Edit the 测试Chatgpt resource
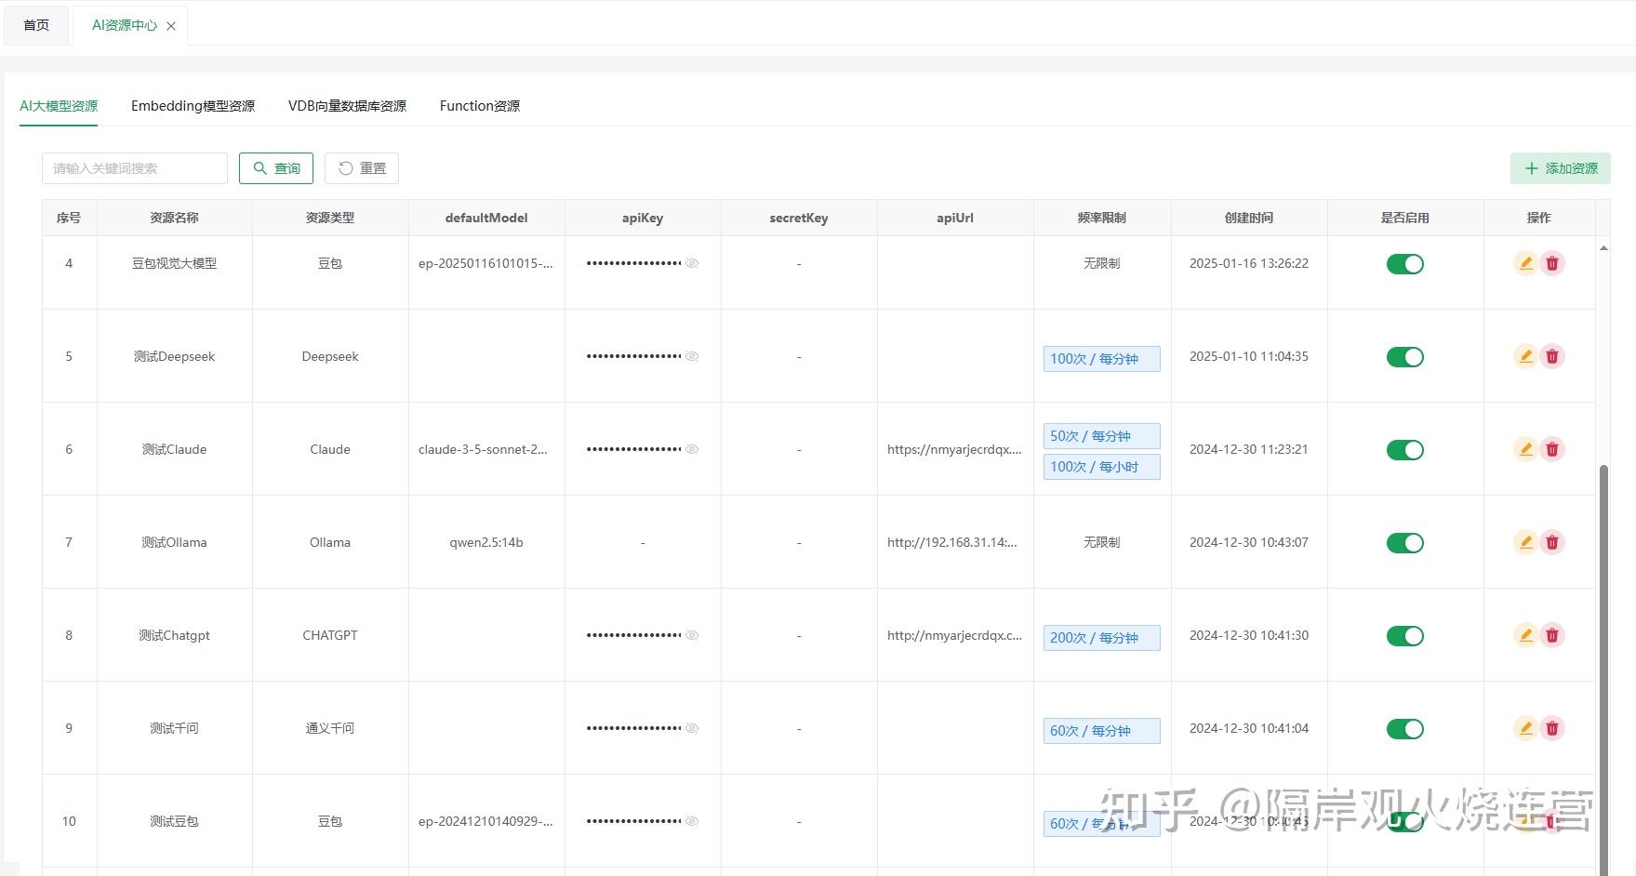The width and height of the screenshot is (1636, 876). [1524, 635]
